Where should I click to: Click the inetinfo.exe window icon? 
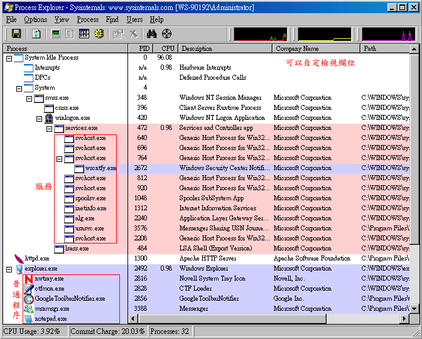(69, 208)
